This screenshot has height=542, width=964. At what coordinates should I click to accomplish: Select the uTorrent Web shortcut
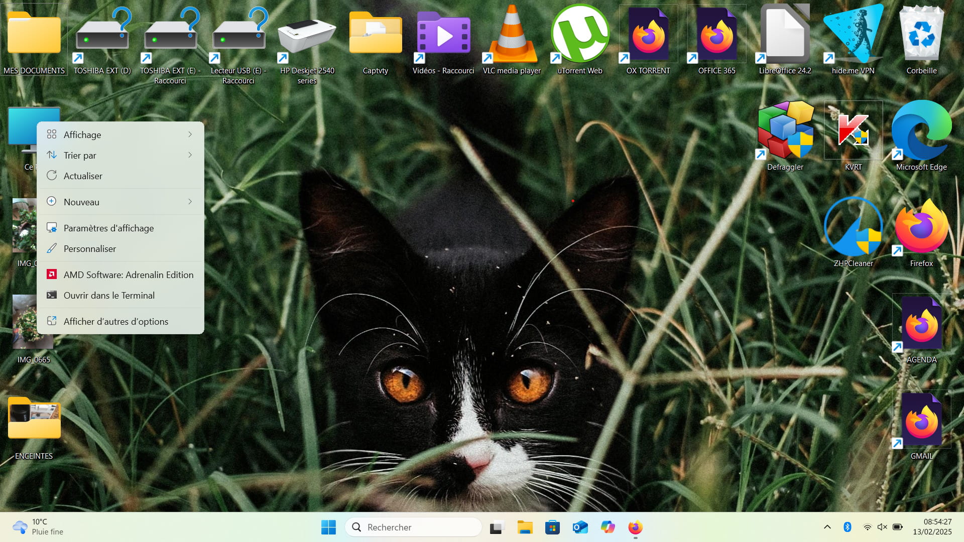tap(580, 34)
